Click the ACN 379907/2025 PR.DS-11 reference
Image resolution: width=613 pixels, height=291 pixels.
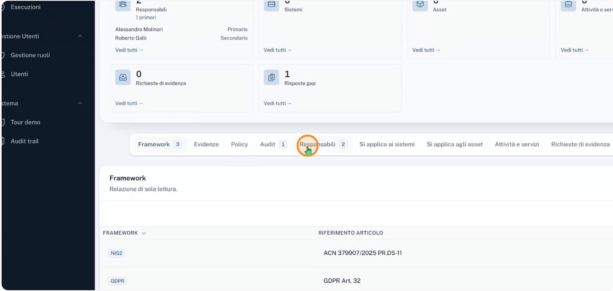pyautogui.click(x=363, y=253)
